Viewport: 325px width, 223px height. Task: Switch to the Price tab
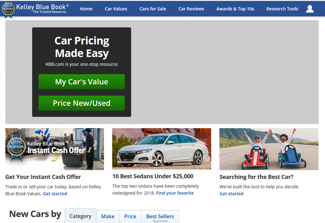coord(130,216)
